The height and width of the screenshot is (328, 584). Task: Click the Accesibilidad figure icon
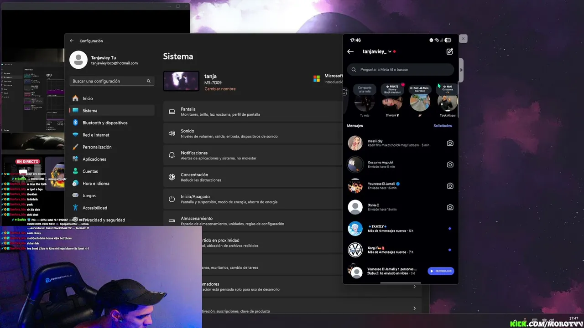[75, 208]
